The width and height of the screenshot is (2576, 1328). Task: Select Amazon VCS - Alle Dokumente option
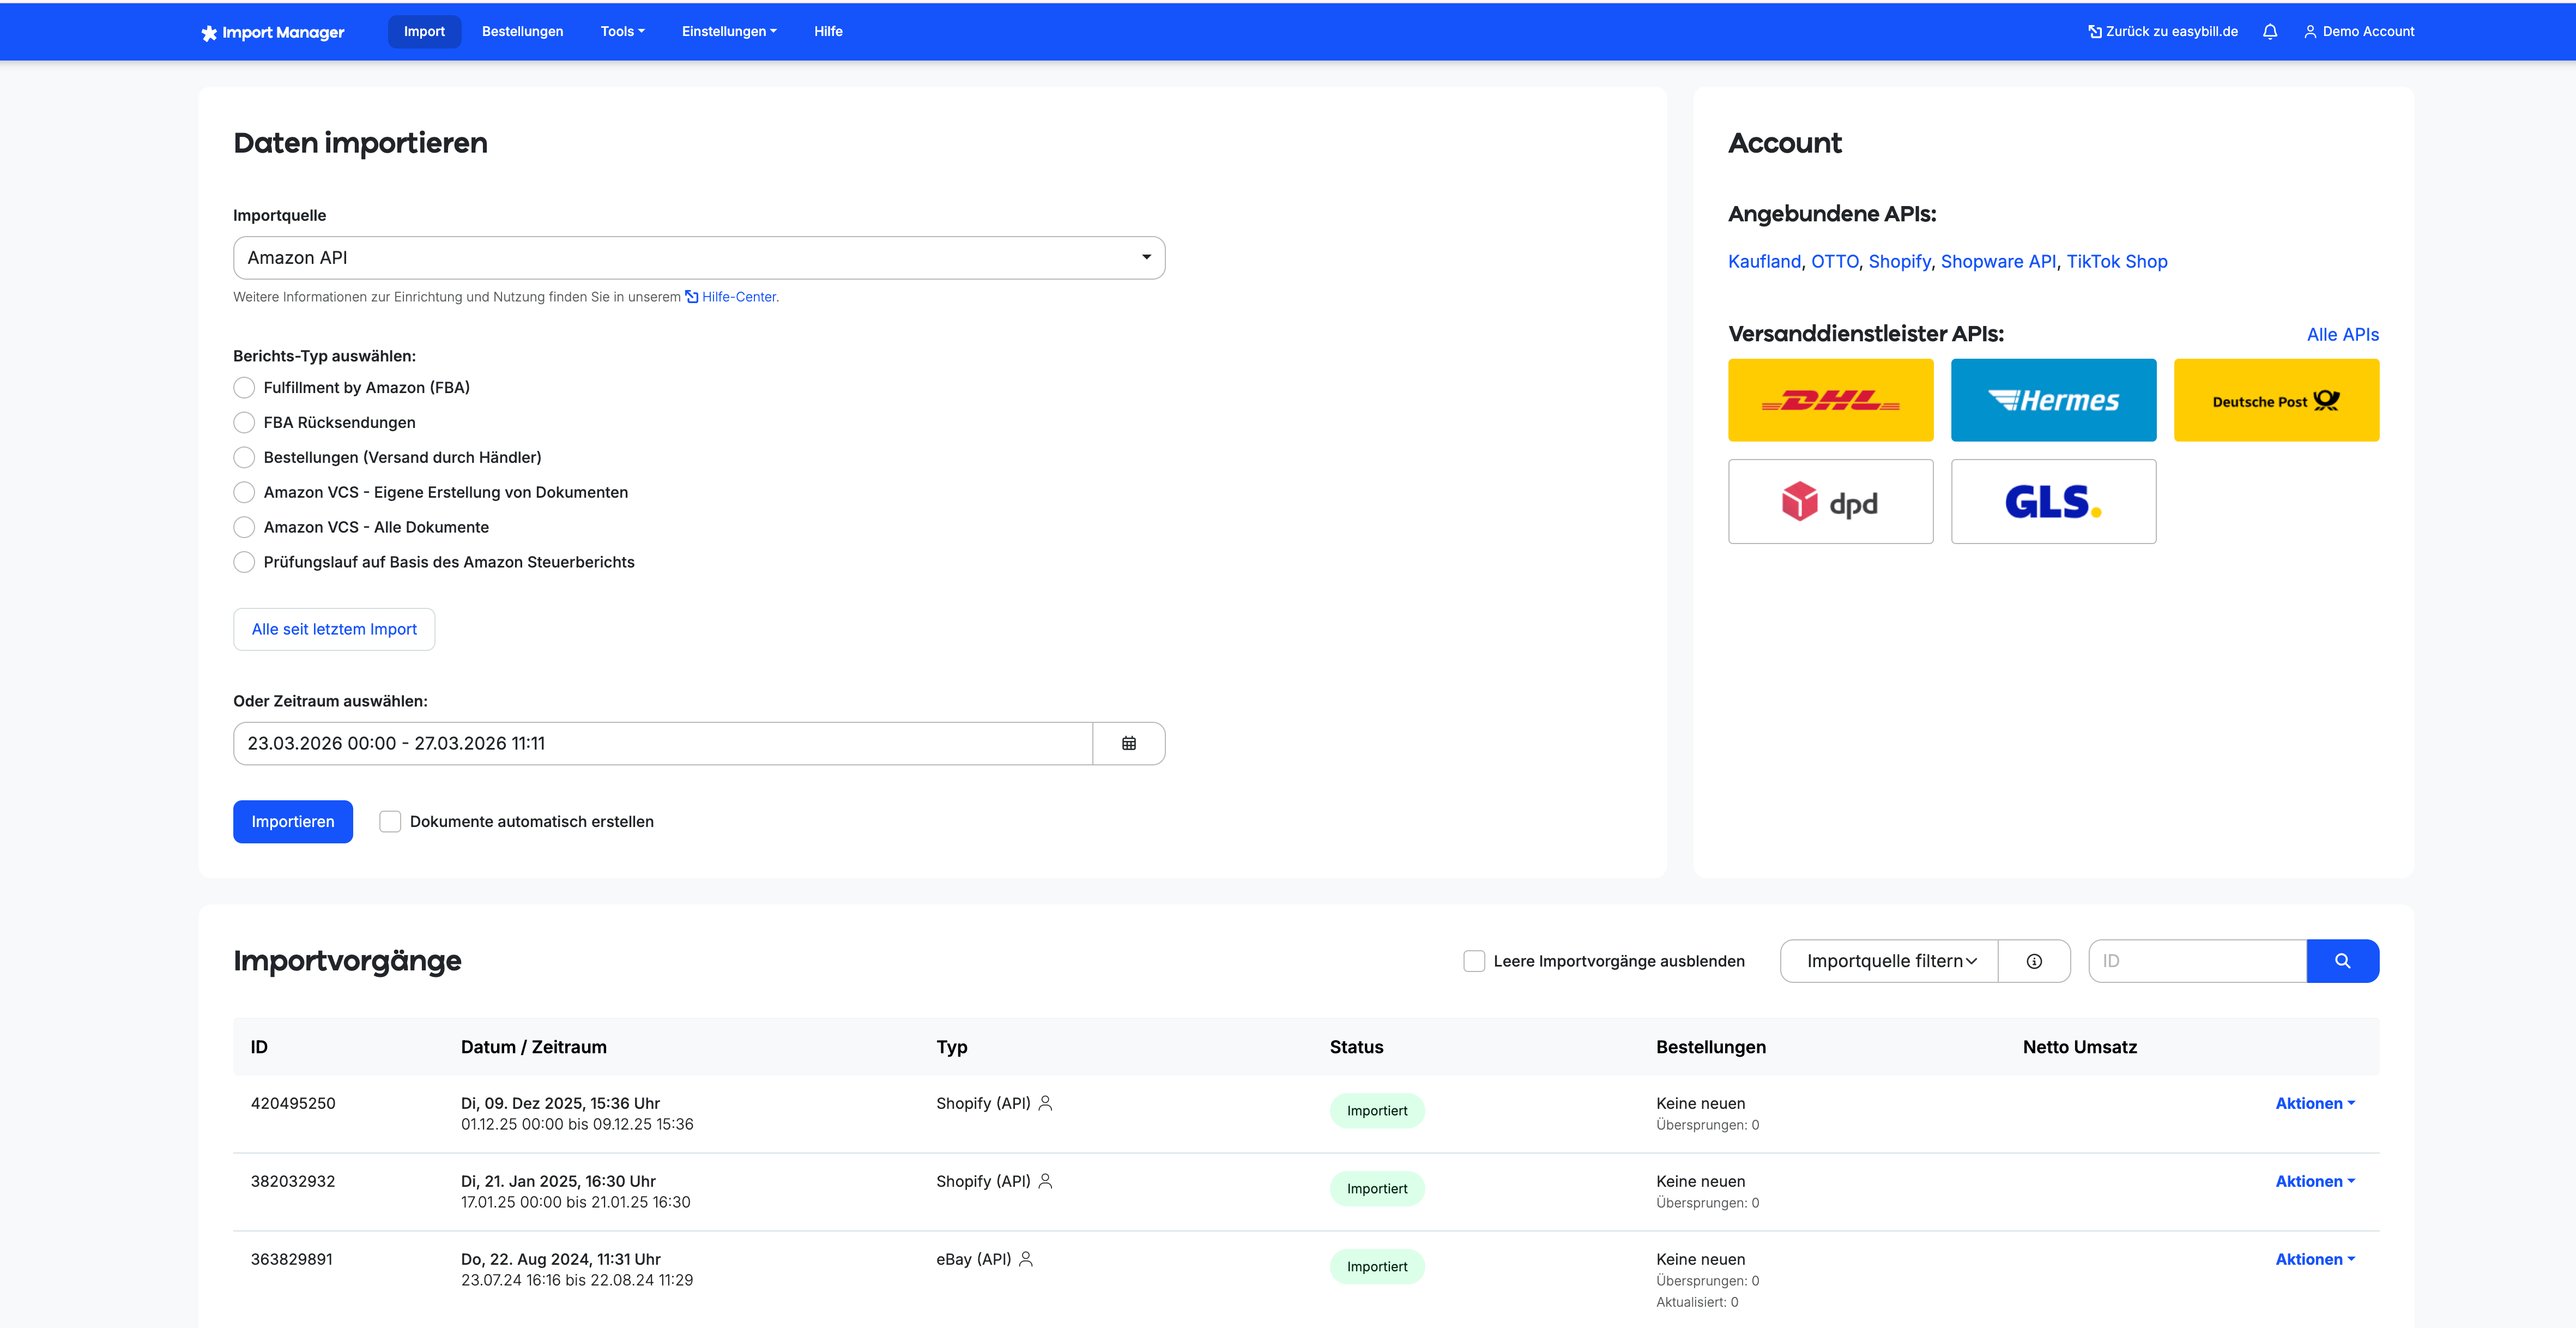pos(244,527)
